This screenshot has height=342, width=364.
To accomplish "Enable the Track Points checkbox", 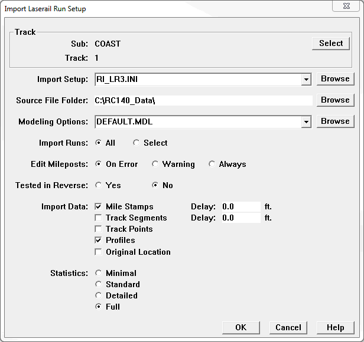I will pyautogui.click(x=99, y=229).
